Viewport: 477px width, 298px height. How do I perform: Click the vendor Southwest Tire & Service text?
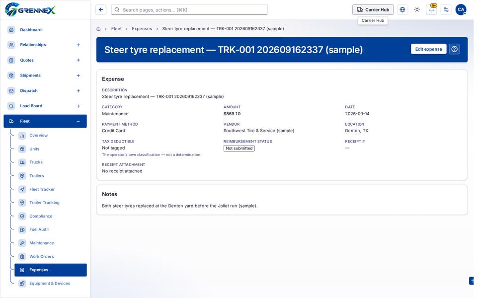point(259,131)
